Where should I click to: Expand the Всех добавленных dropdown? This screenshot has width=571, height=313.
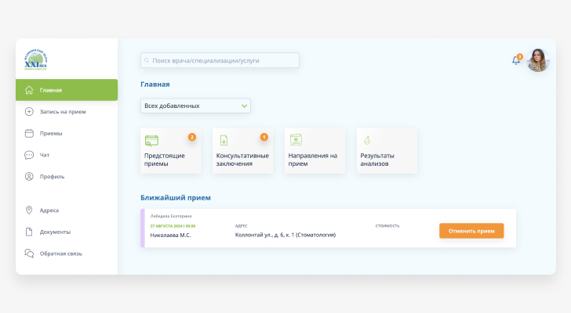pyautogui.click(x=195, y=106)
